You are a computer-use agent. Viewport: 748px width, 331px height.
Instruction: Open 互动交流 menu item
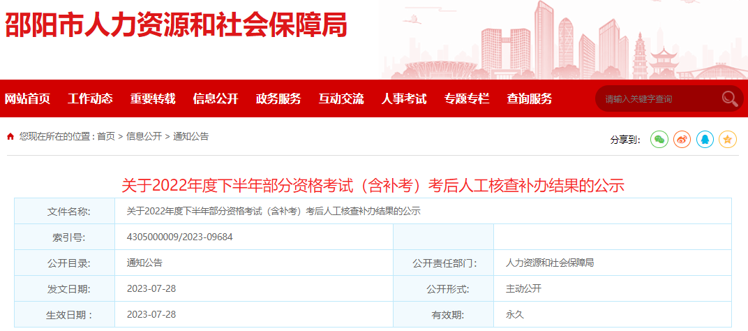[x=341, y=99]
